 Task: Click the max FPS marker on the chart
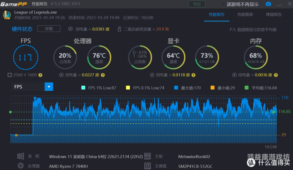[35, 98]
